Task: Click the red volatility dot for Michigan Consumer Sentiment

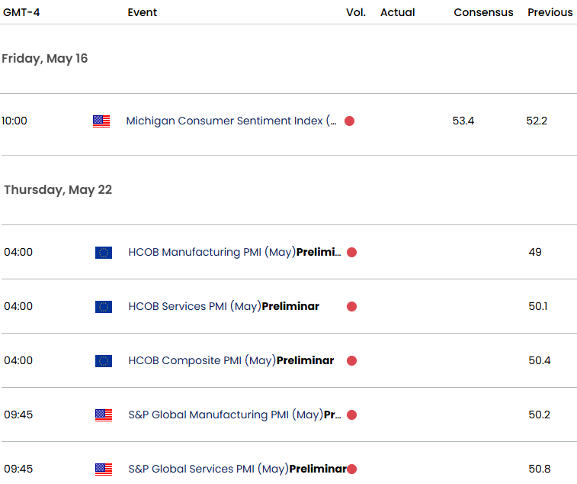Action: (349, 121)
